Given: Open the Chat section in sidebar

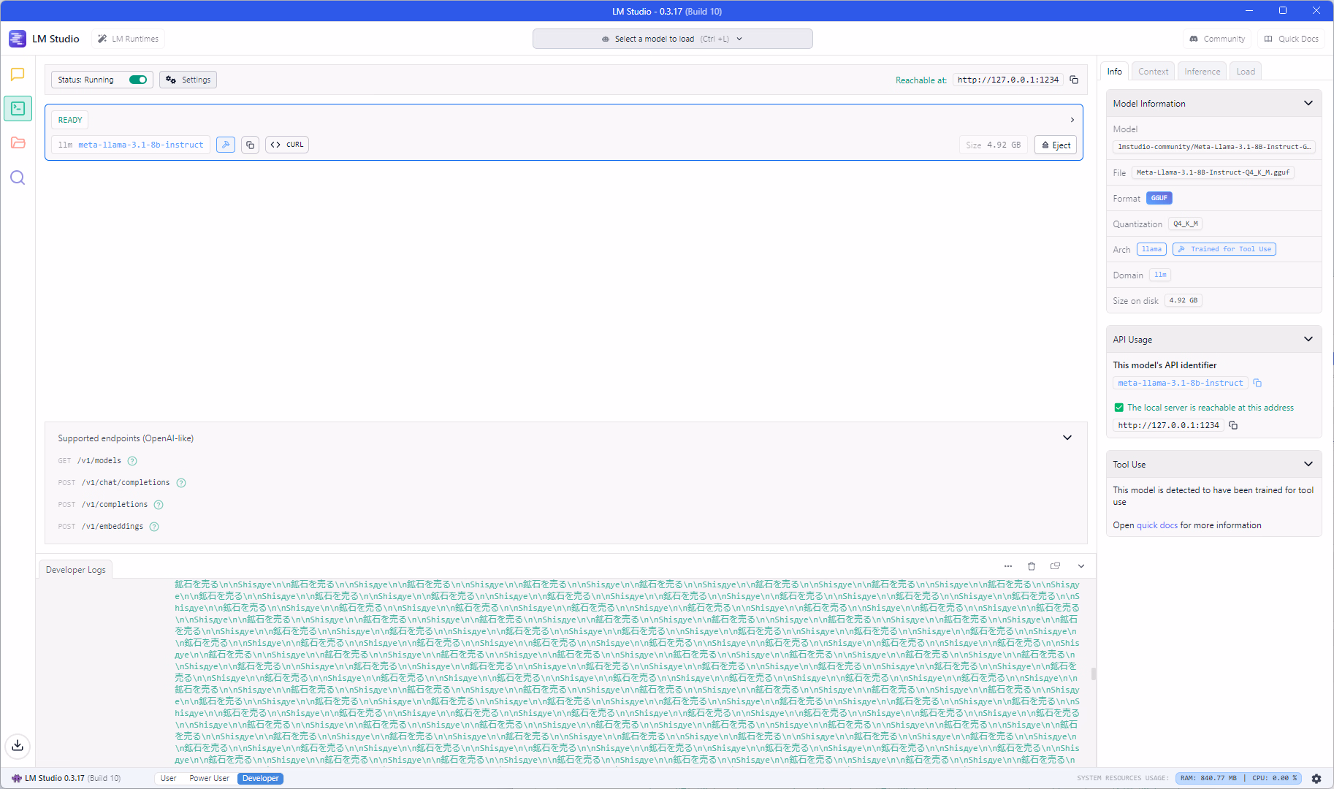Looking at the screenshot, I should click(18, 75).
